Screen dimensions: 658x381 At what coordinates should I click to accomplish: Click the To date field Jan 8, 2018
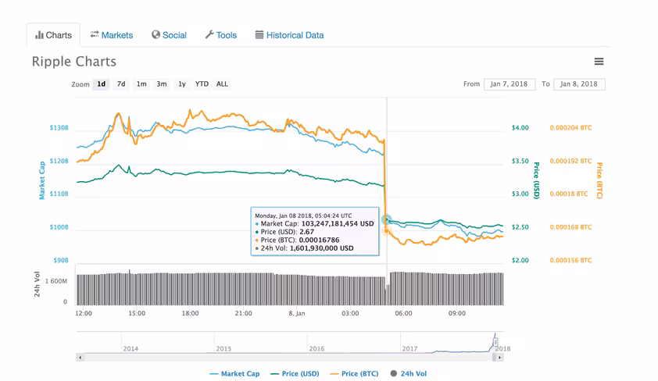(579, 84)
